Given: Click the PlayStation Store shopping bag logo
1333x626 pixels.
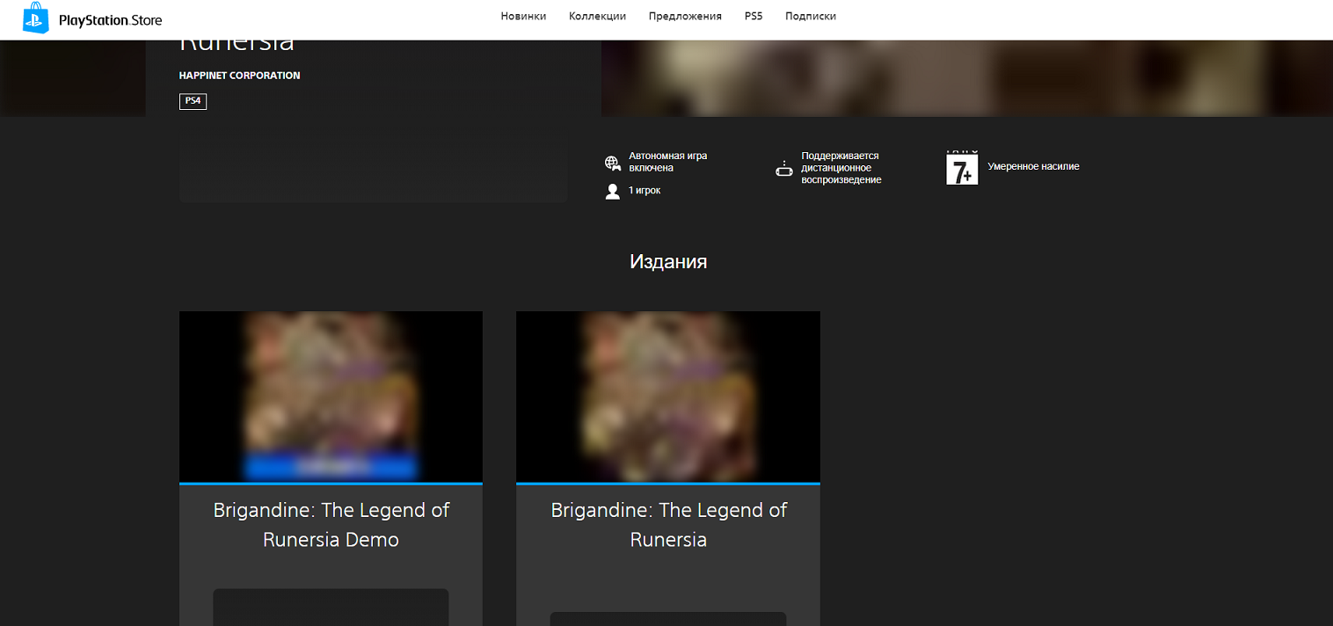Looking at the screenshot, I should click(x=36, y=18).
